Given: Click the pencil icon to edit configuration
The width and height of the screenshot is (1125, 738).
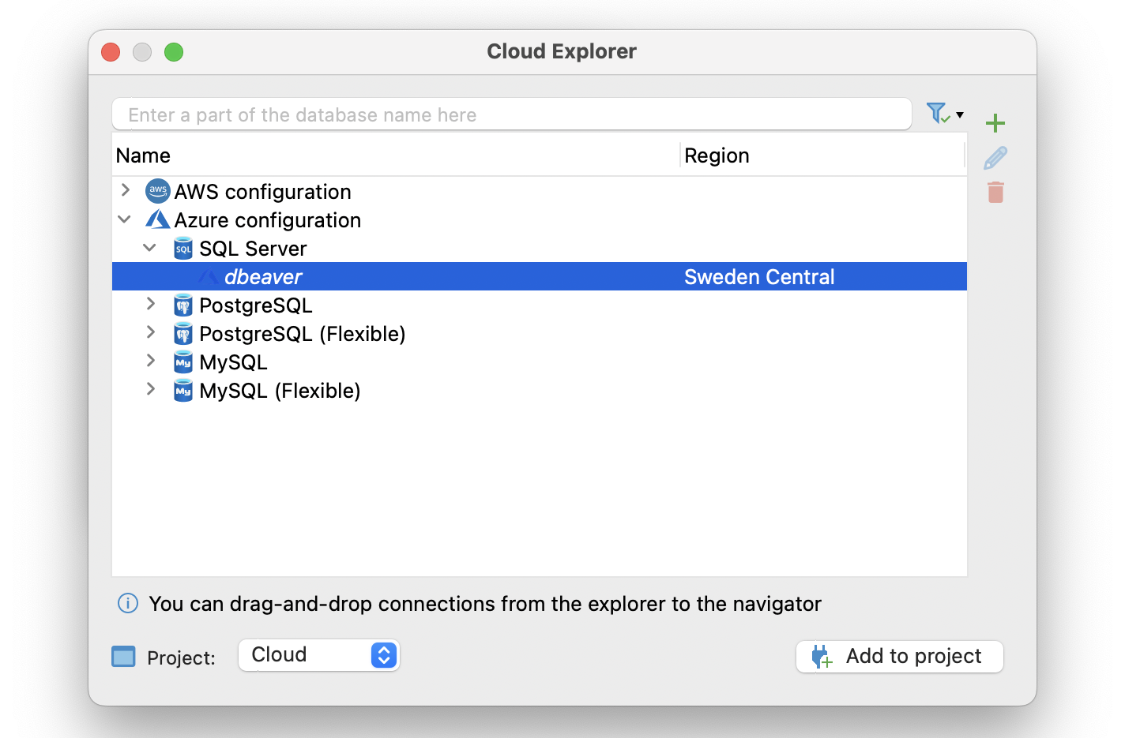Looking at the screenshot, I should coord(995,157).
